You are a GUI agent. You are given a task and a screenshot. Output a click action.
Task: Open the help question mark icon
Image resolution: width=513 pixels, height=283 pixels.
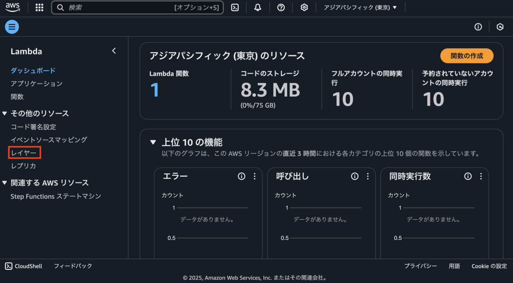[281, 7]
